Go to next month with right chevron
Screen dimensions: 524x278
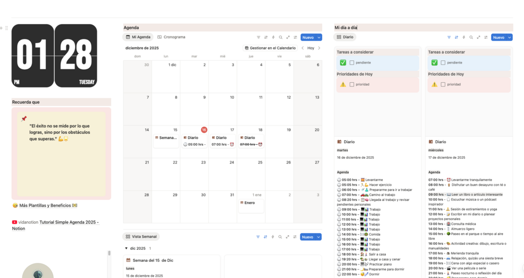tap(319, 48)
